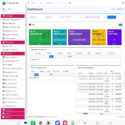
Task: Tap Android home button
Action: coord(97,123)
